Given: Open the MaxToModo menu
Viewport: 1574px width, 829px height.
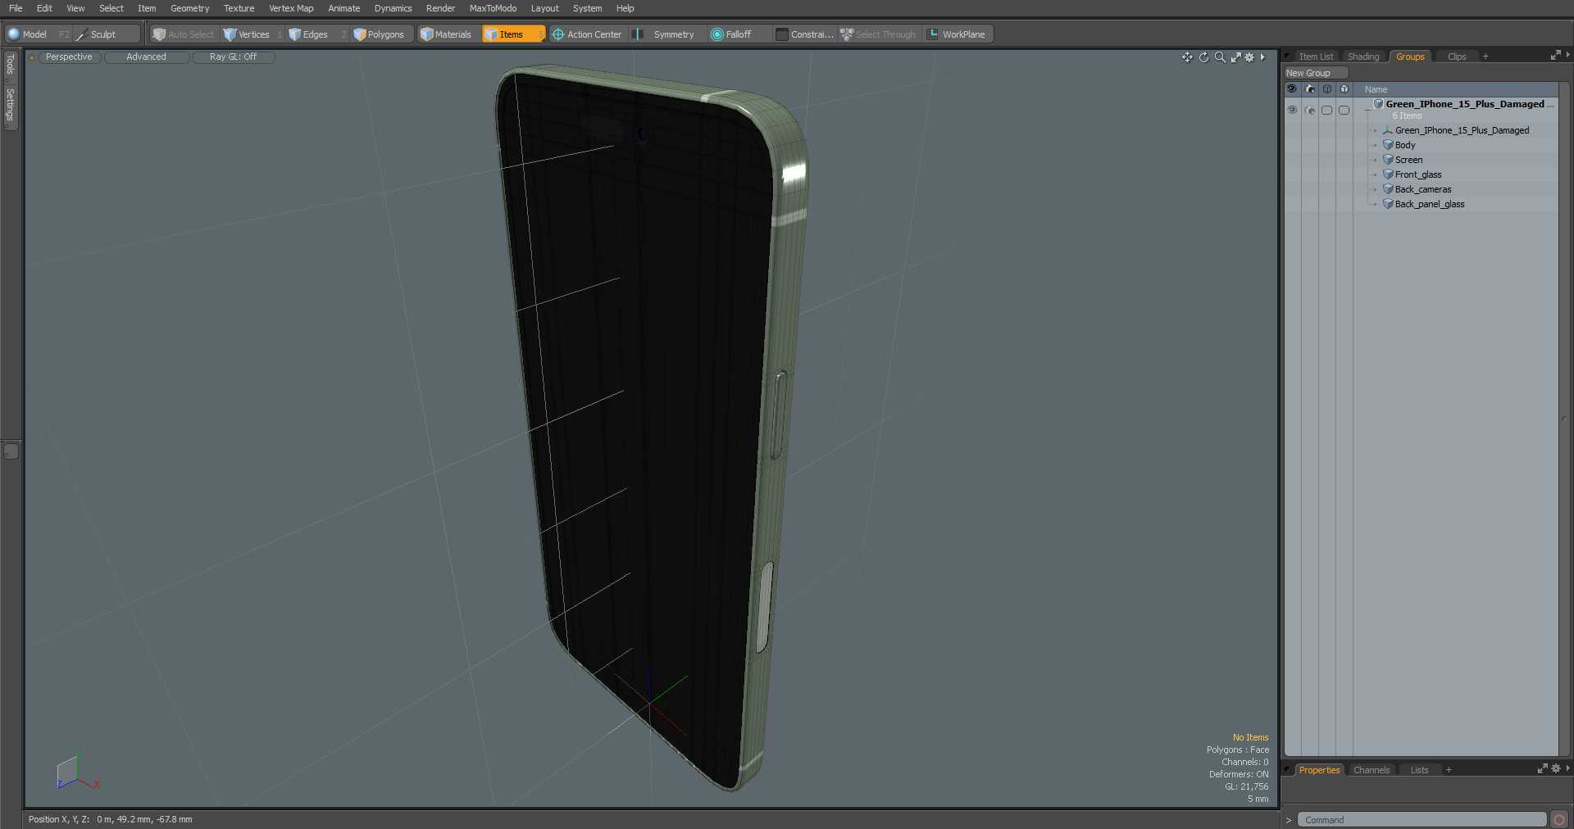Looking at the screenshot, I should [x=493, y=8].
